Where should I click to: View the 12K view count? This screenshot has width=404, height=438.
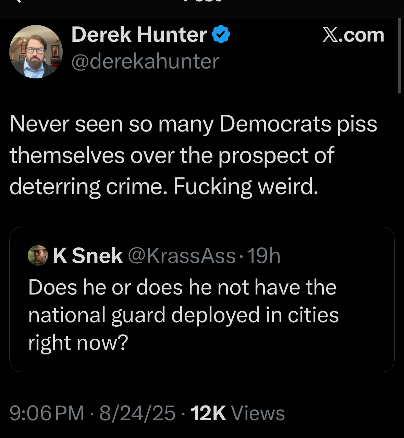pos(208,413)
